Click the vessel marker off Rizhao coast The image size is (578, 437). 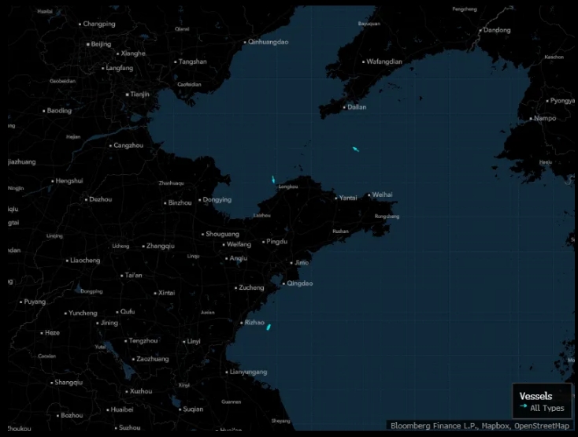tap(269, 326)
